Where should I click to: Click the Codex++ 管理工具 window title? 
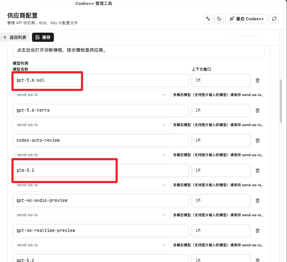94,4
